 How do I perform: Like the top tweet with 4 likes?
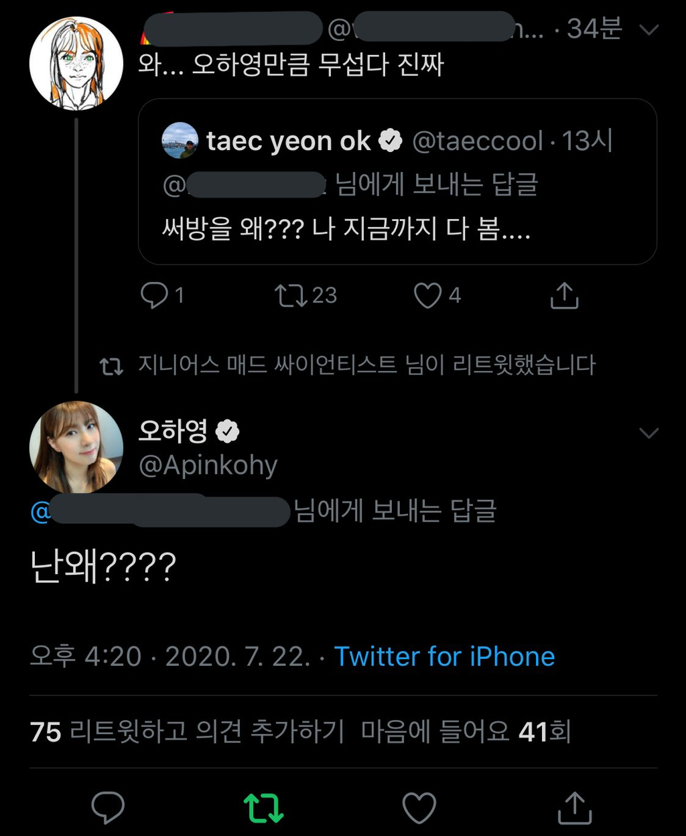(x=428, y=295)
